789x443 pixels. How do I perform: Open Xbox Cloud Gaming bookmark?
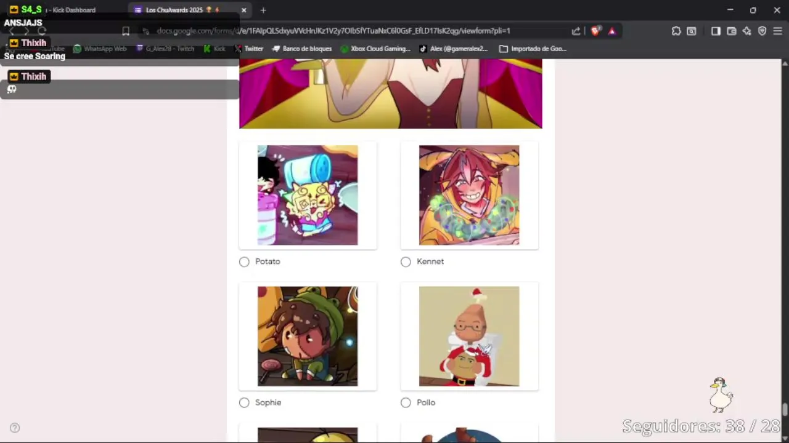375,49
